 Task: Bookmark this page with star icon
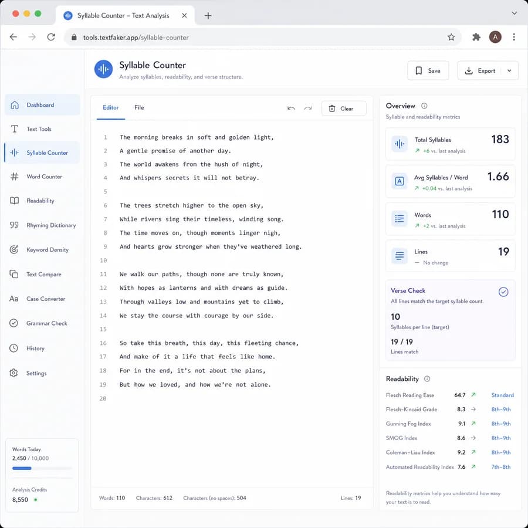point(451,37)
